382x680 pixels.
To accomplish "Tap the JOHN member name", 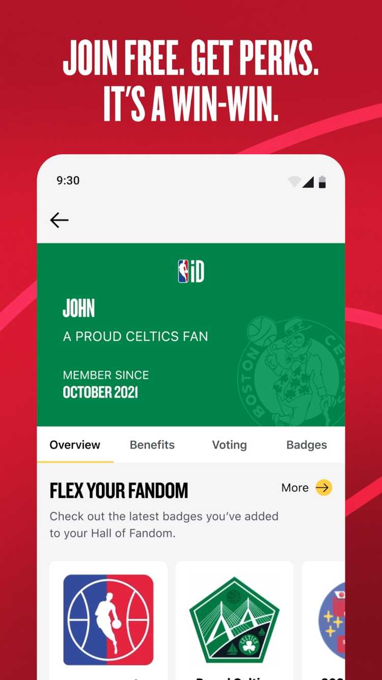I will 79,308.
